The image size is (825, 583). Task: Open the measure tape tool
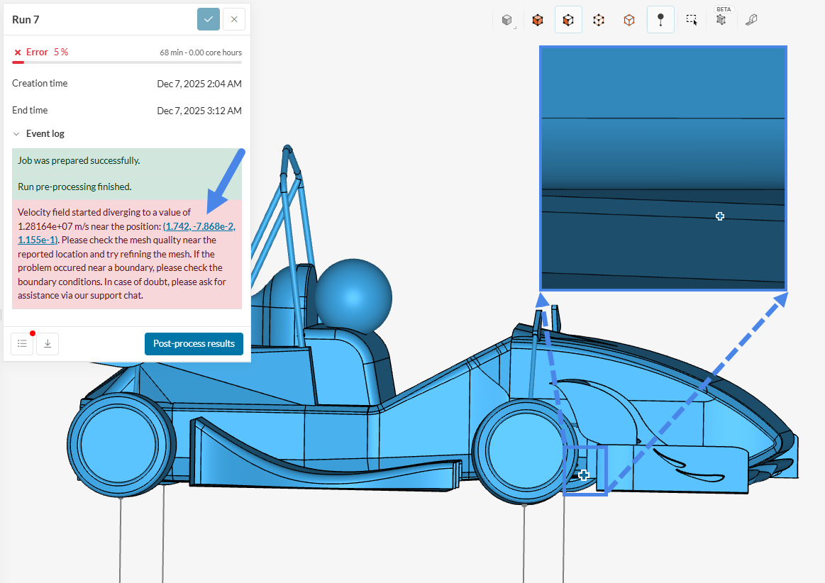coord(751,20)
